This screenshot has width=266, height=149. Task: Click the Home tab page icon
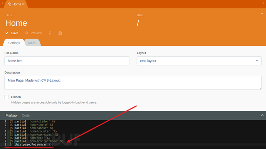pos(9,4)
